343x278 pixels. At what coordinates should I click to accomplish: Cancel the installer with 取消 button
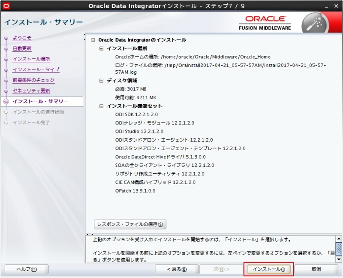316,269
